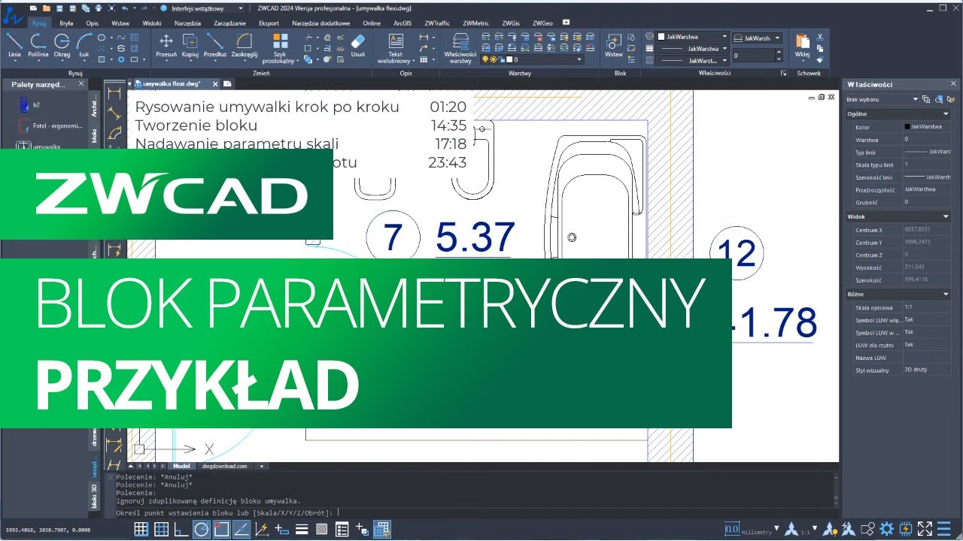Activate the Zaokrąglij fillet tool
The width and height of the screenshot is (963, 541).
coord(245,45)
